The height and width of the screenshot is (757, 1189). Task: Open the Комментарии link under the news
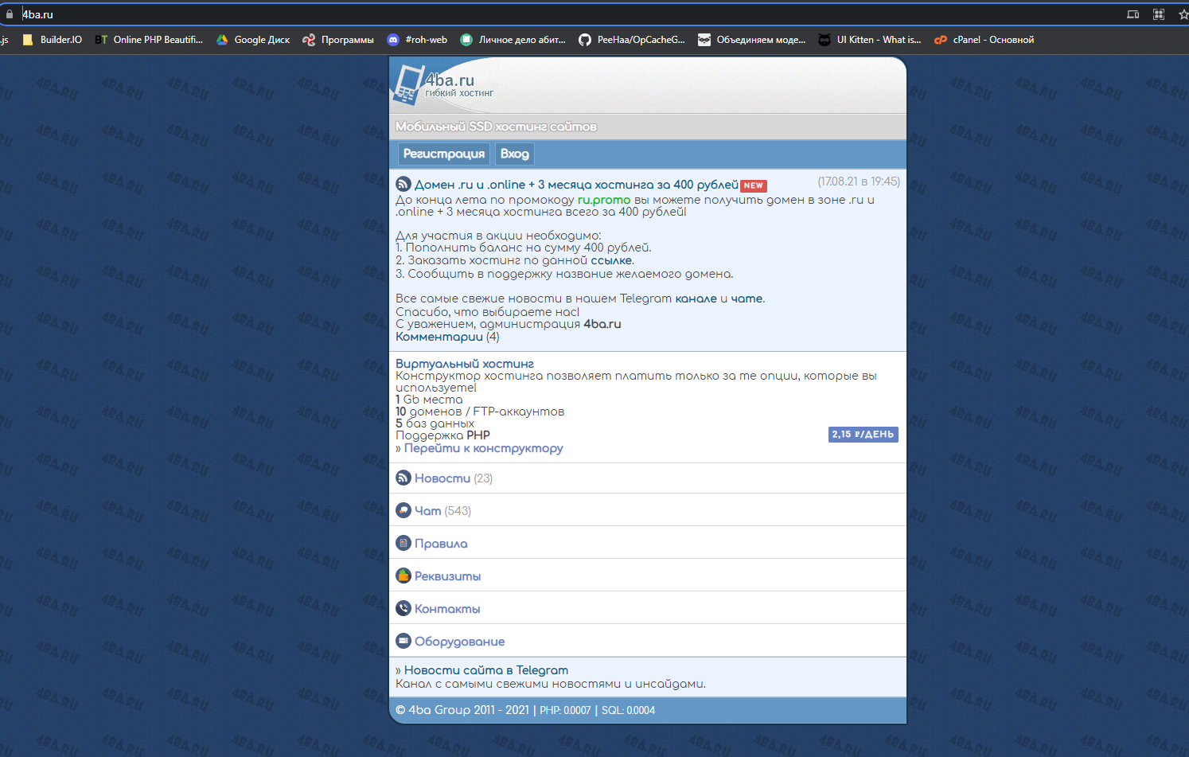click(439, 337)
